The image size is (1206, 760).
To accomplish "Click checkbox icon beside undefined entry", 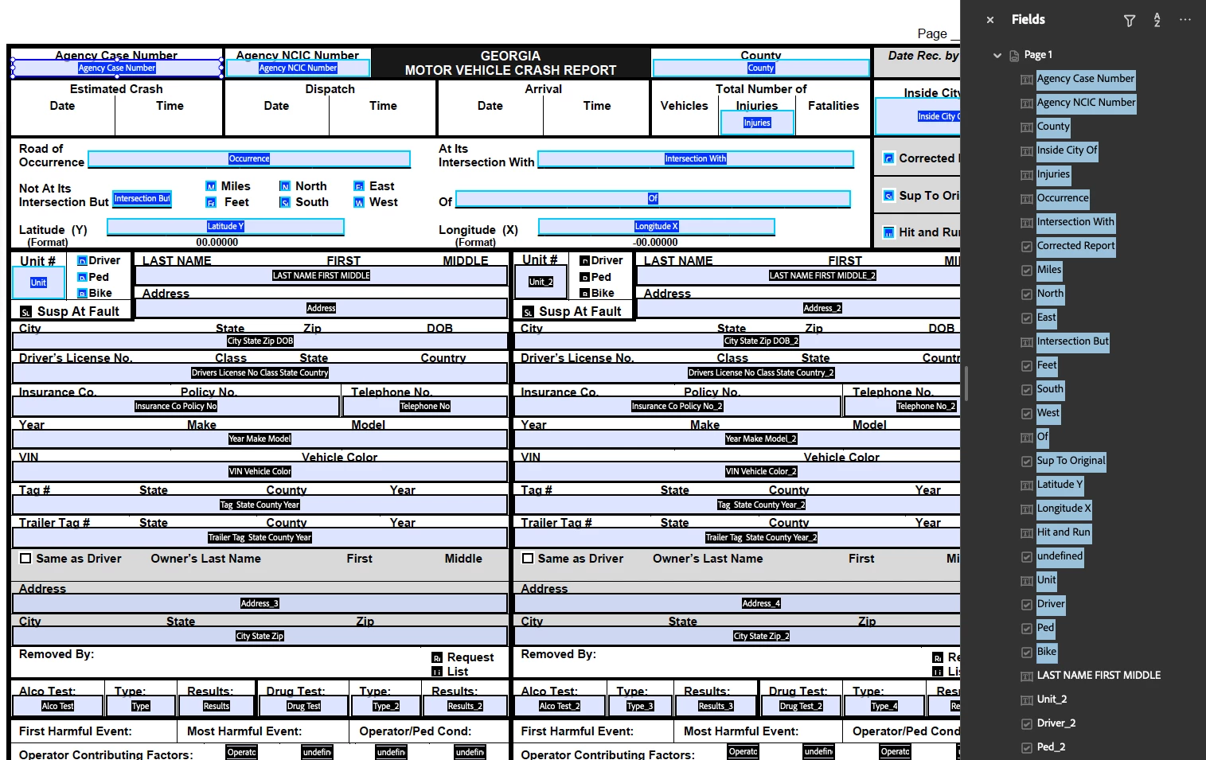I will 1027,557.
